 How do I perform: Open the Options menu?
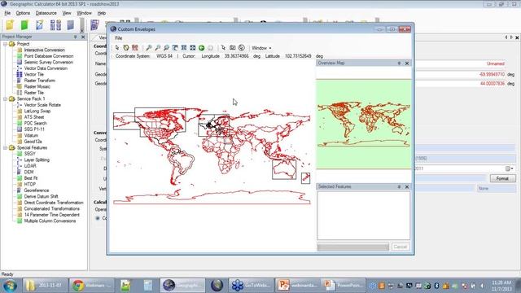(23, 13)
